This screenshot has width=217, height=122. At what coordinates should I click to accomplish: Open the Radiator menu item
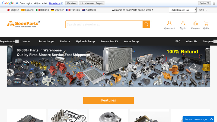tap(65, 41)
